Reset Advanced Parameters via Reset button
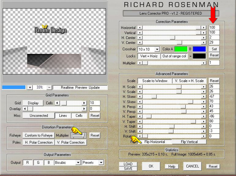Viewport: 236px width, 176px height. tap(214, 81)
